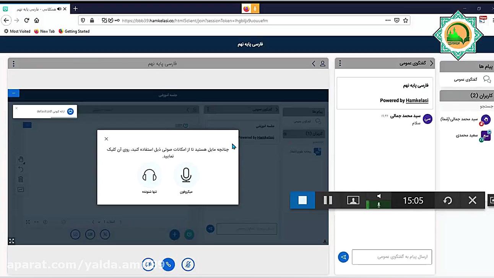The height and width of the screenshot is (278, 494).
Task: Open the Hamkelasi link in the chat
Action: [x=417, y=100]
